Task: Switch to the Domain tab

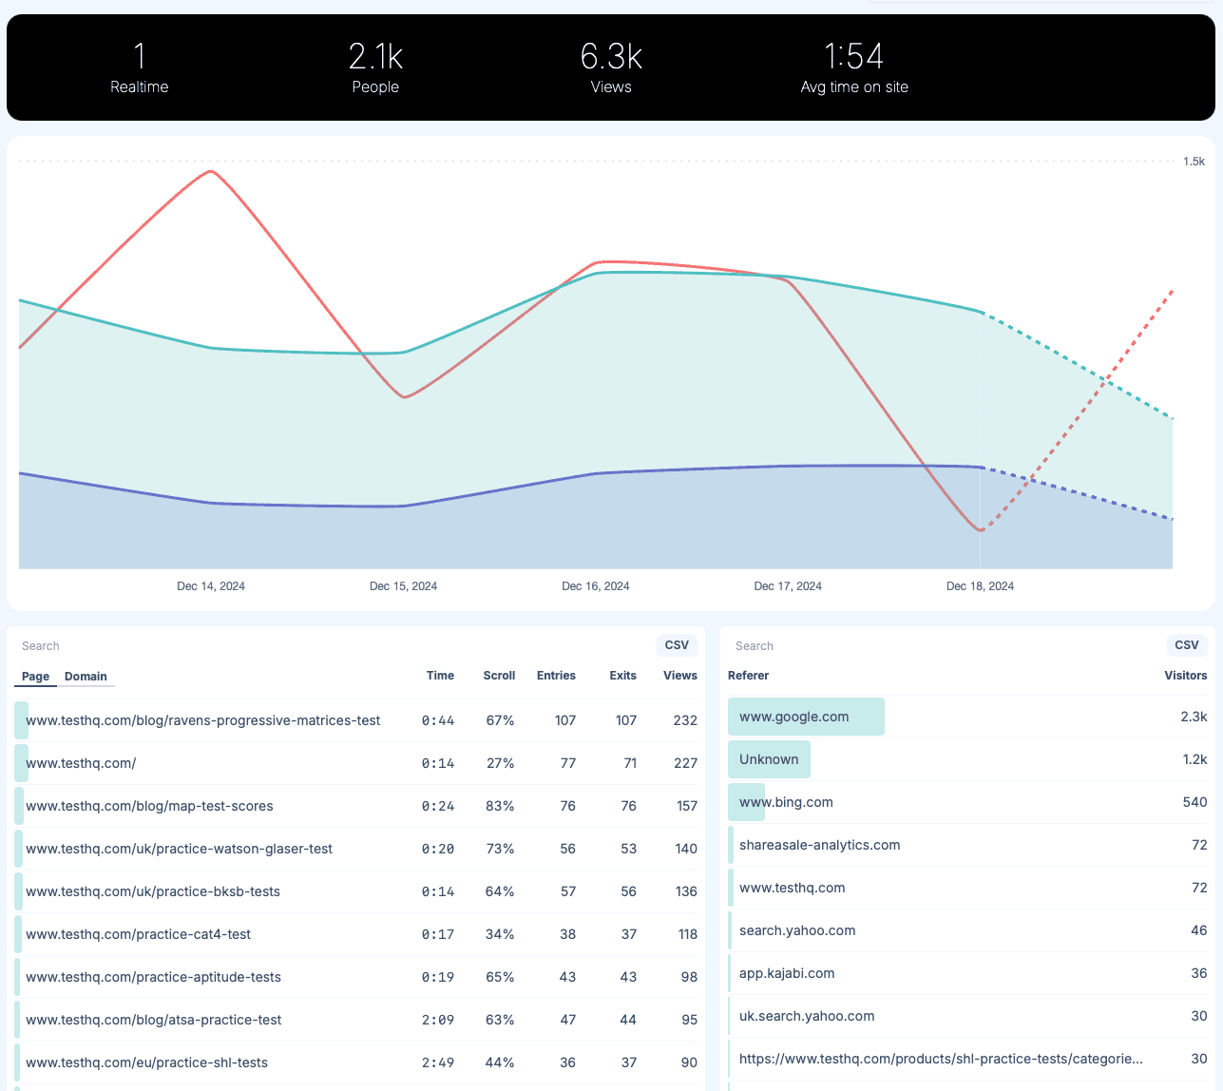Action: 86,676
